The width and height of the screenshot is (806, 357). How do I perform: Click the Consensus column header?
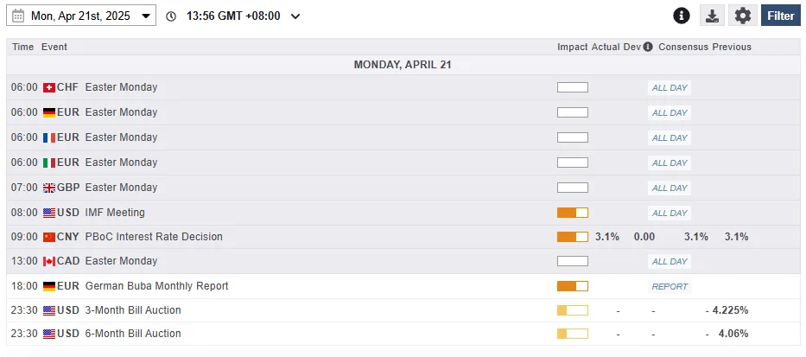(682, 47)
